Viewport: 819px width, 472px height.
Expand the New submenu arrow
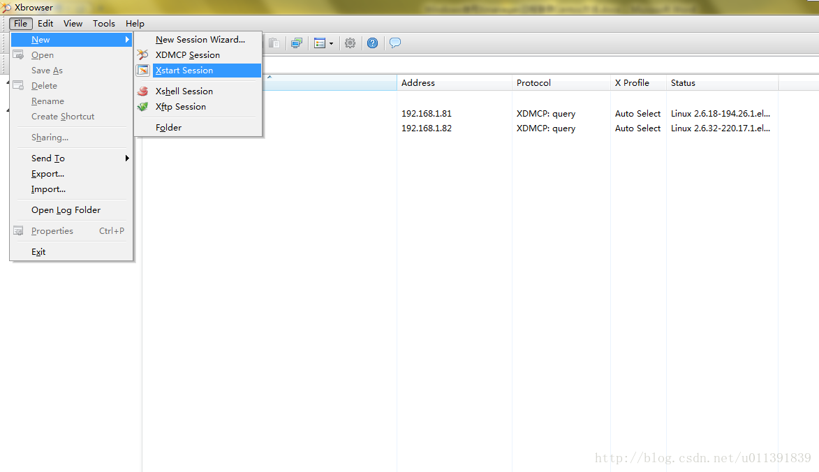pos(127,40)
